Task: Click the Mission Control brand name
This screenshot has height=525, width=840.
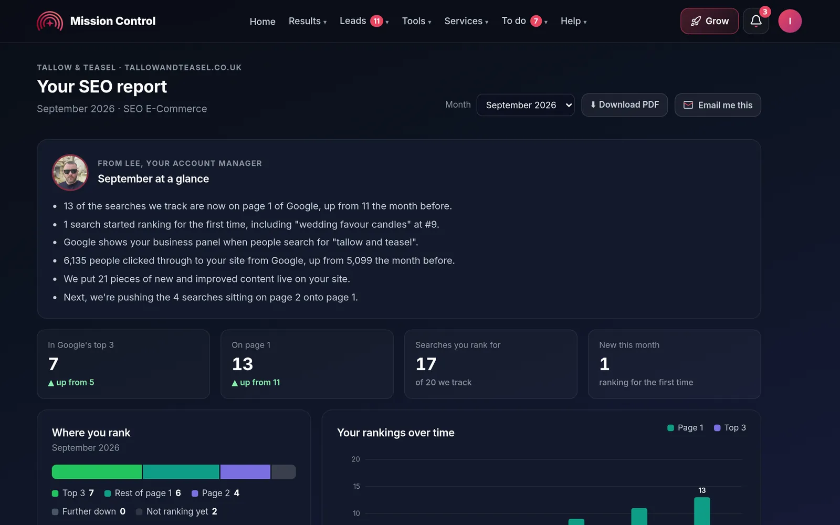Action: (x=113, y=21)
